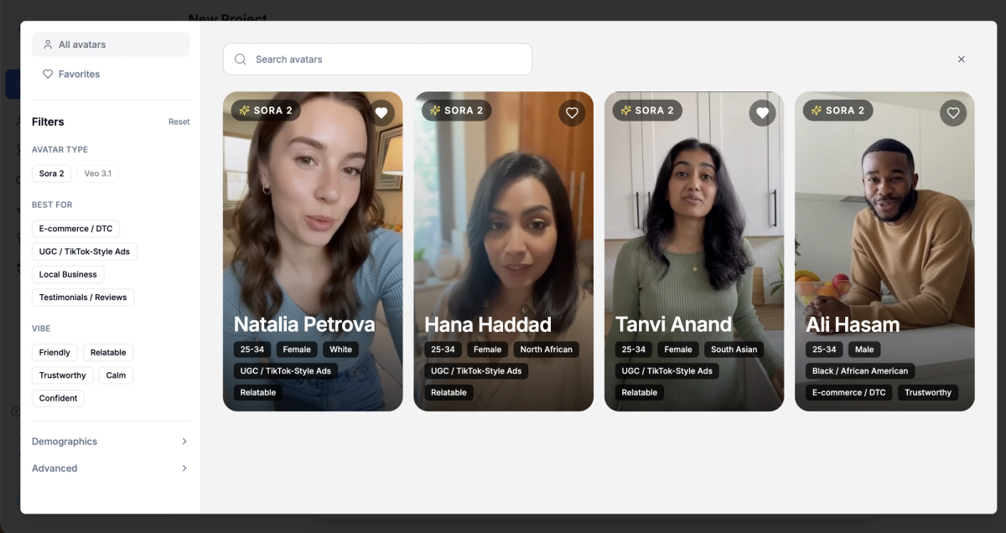Filter by Testimonials / Reviews
1006x533 pixels.
point(83,298)
